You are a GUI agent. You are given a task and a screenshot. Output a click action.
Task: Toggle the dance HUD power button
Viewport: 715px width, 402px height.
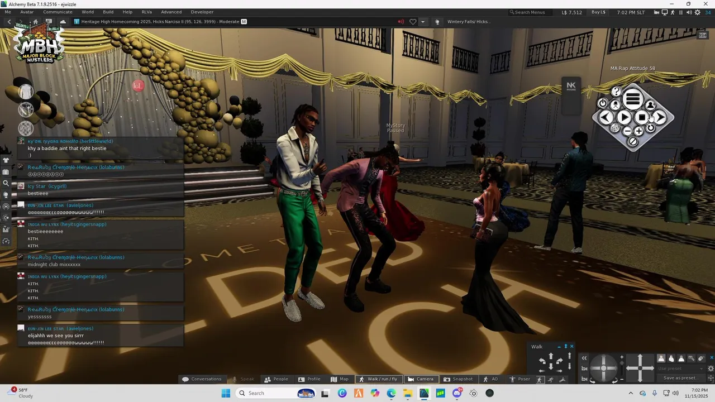[603, 103]
